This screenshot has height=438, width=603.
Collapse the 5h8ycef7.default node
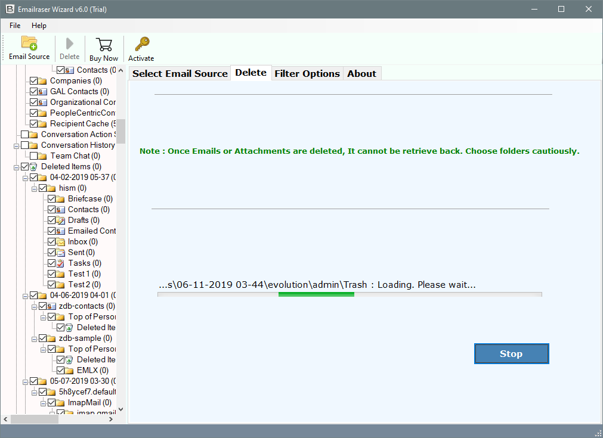pyautogui.click(x=34, y=393)
